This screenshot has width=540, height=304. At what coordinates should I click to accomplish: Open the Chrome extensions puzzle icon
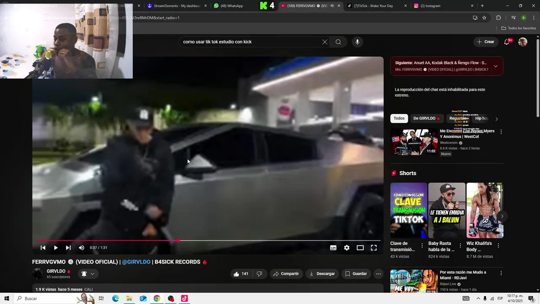coord(499,18)
